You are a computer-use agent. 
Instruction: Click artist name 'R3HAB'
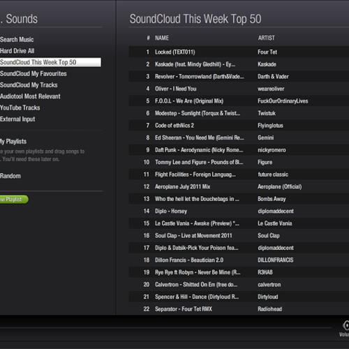(x=265, y=272)
